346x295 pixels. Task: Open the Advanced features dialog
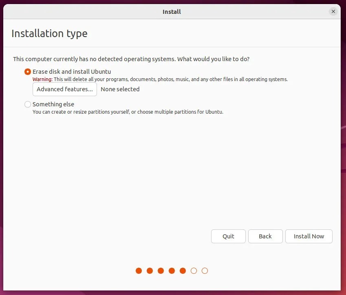coord(65,89)
